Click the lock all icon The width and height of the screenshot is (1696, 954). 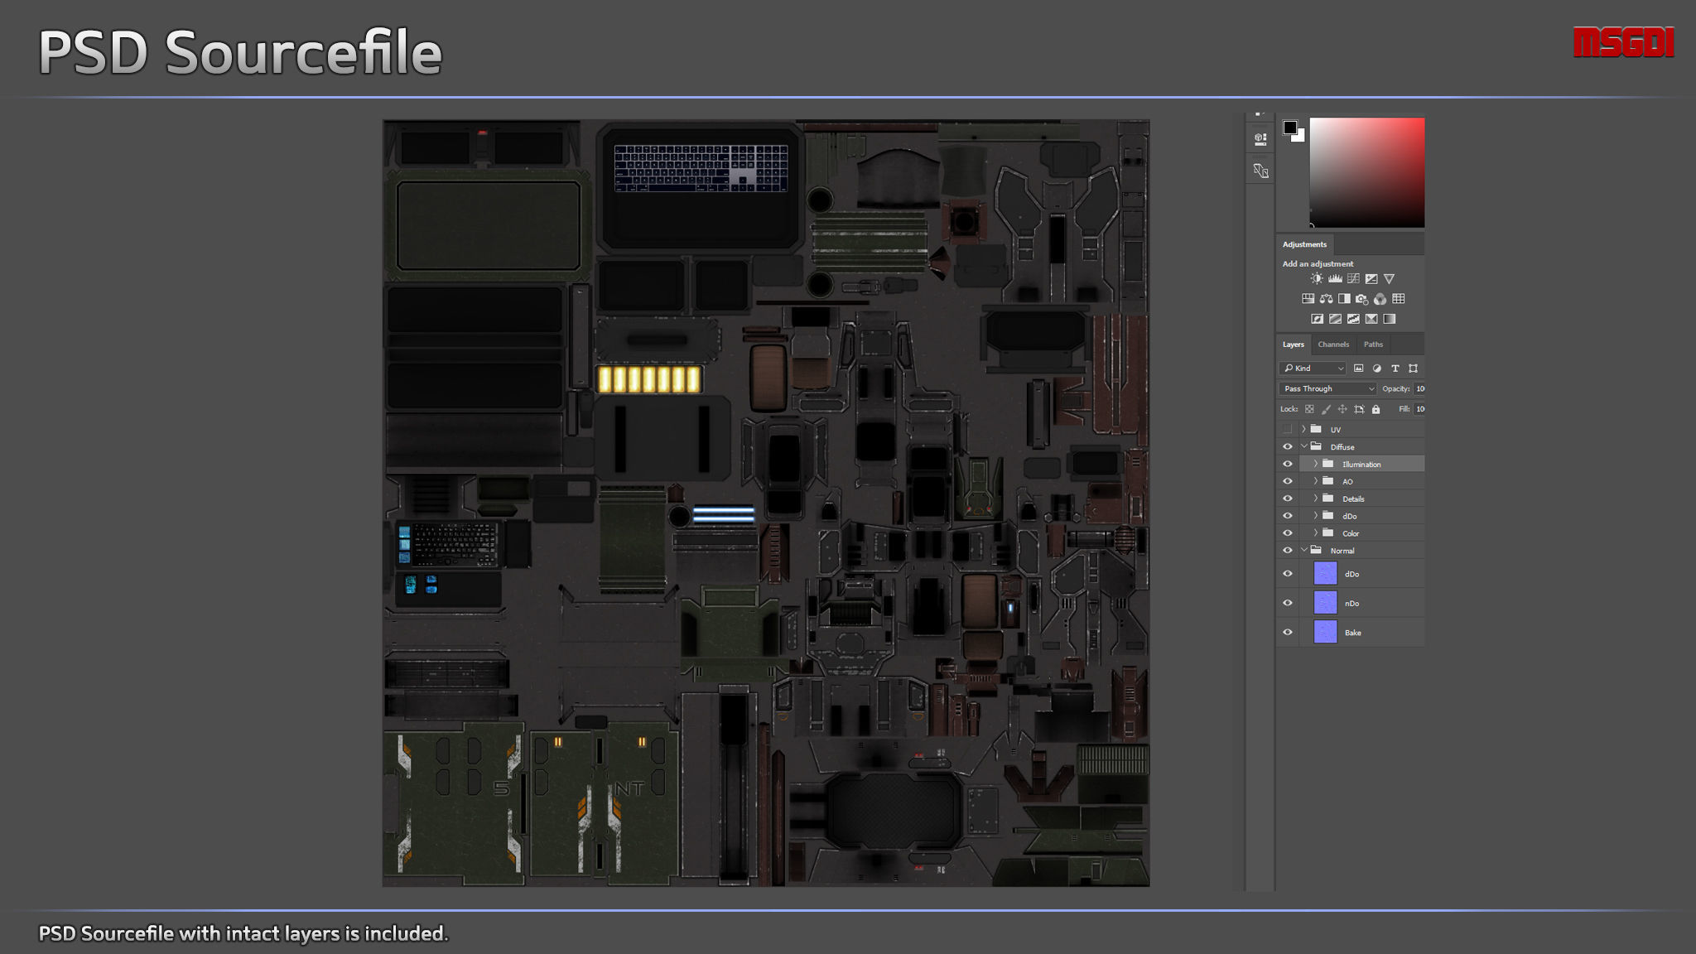[x=1376, y=409]
